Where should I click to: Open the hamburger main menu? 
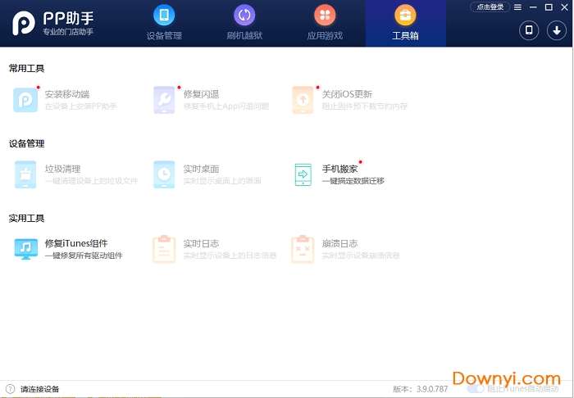(x=517, y=7)
